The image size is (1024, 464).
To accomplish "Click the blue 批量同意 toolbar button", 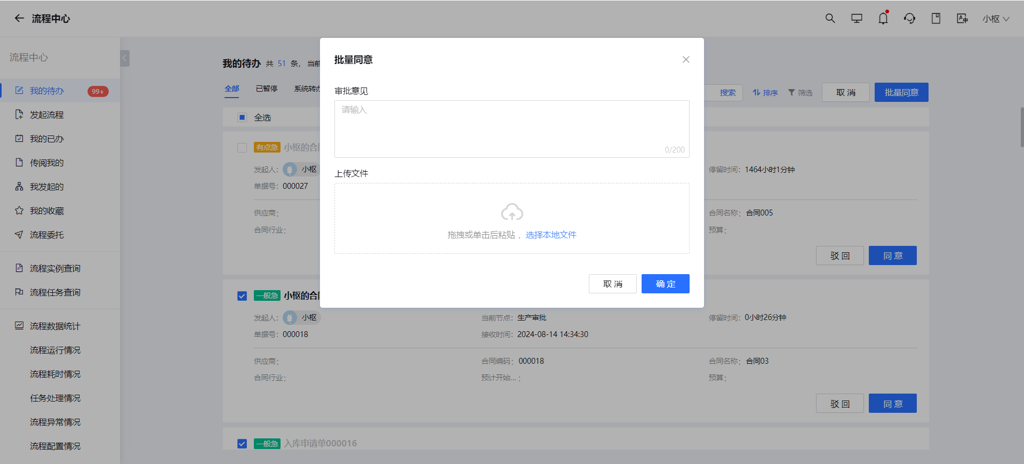I will click(901, 92).
